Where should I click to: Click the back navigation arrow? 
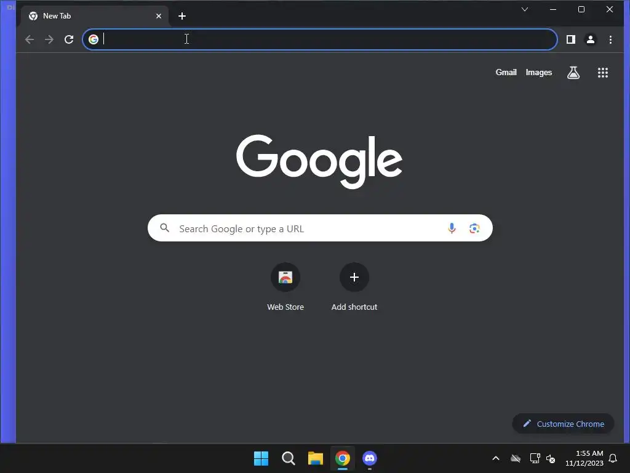click(x=30, y=39)
